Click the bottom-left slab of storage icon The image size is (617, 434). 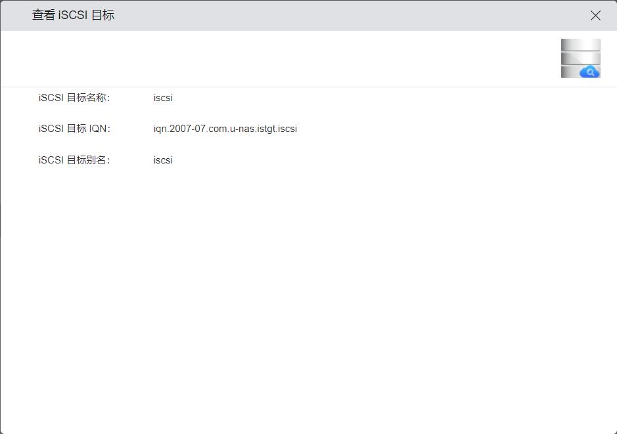tap(569, 72)
